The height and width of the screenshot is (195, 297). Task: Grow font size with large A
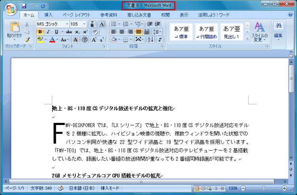click(94, 40)
